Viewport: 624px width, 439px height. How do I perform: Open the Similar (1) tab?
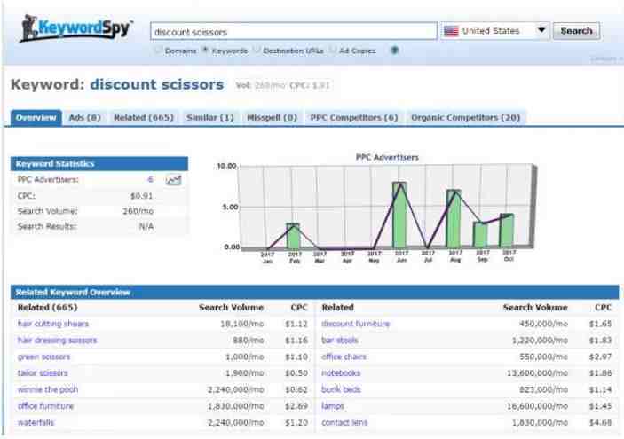coord(210,118)
